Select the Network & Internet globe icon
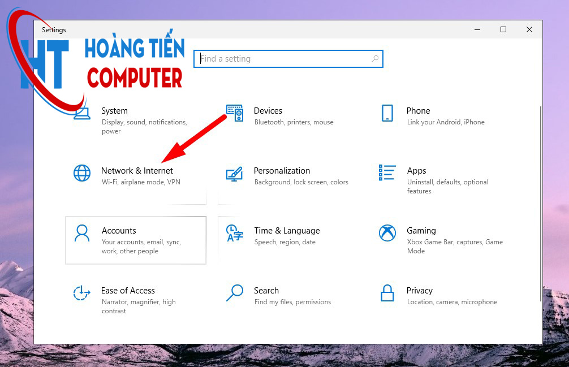569x367 pixels. pyautogui.click(x=82, y=173)
